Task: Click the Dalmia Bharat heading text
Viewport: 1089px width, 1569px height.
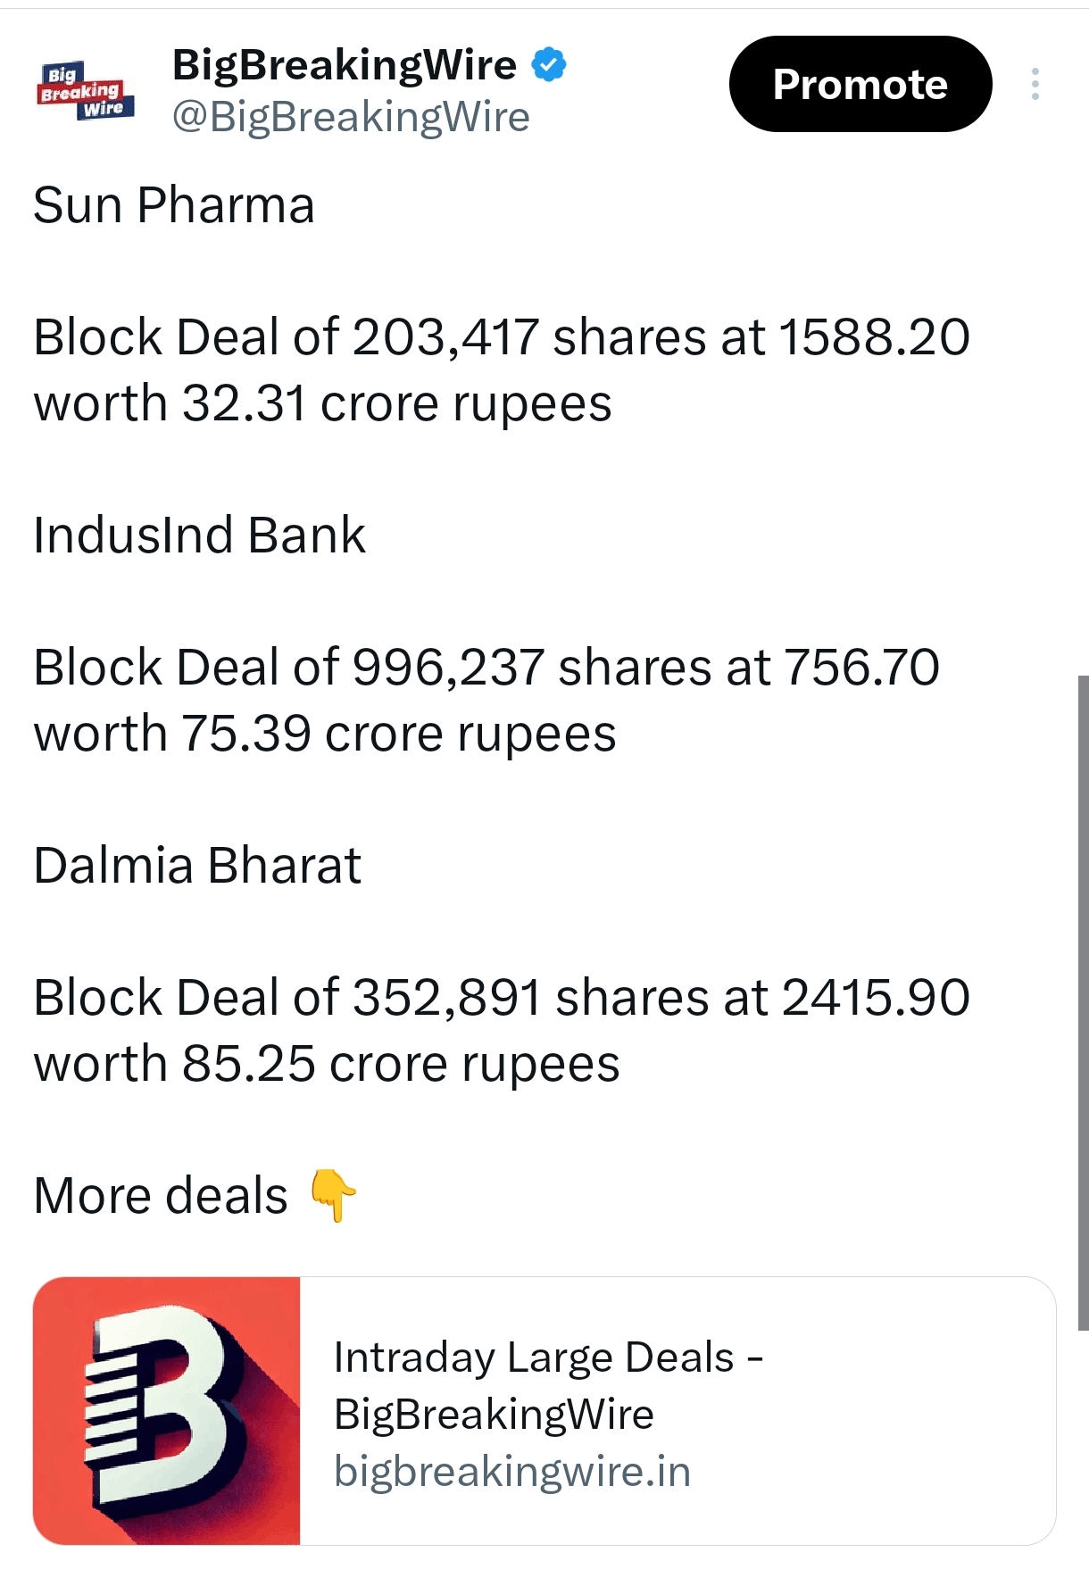Action: (x=197, y=866)
